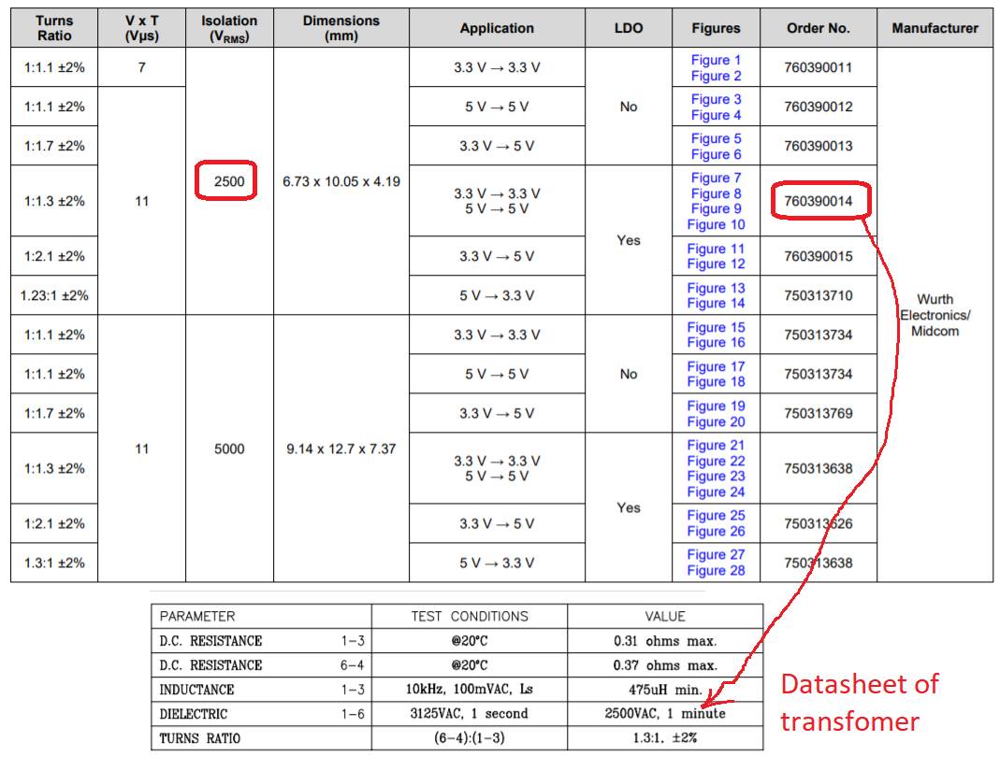Select the Figure 27 link
The height and width of the screenshot is (770, 1000).
tap(716, 555)
